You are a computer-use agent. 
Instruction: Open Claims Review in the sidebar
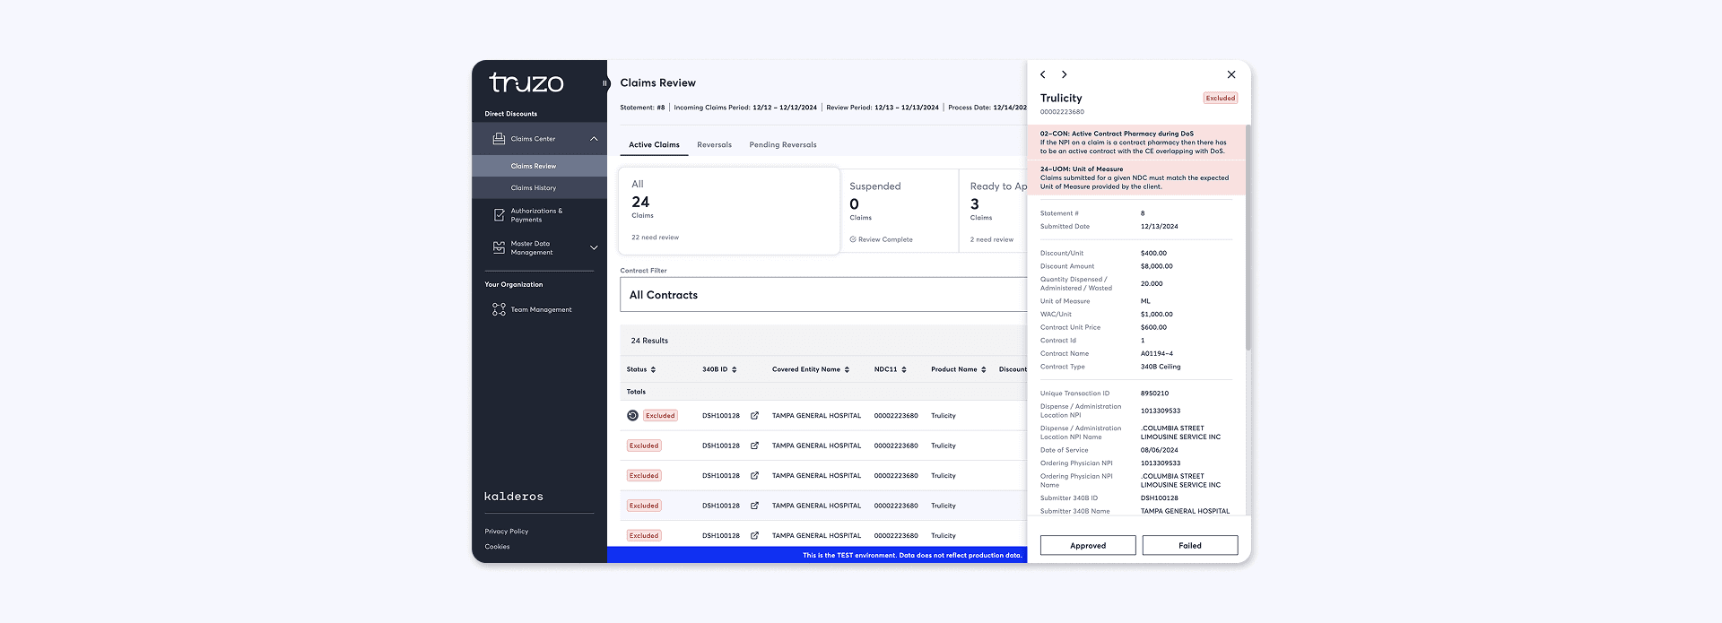click(x=539, y=166)
